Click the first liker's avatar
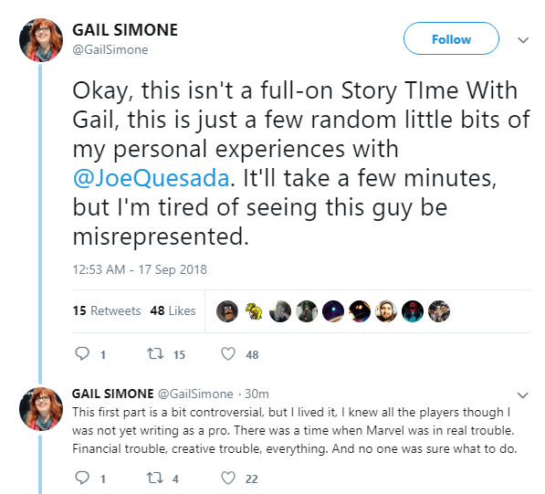 click(227, 311)
